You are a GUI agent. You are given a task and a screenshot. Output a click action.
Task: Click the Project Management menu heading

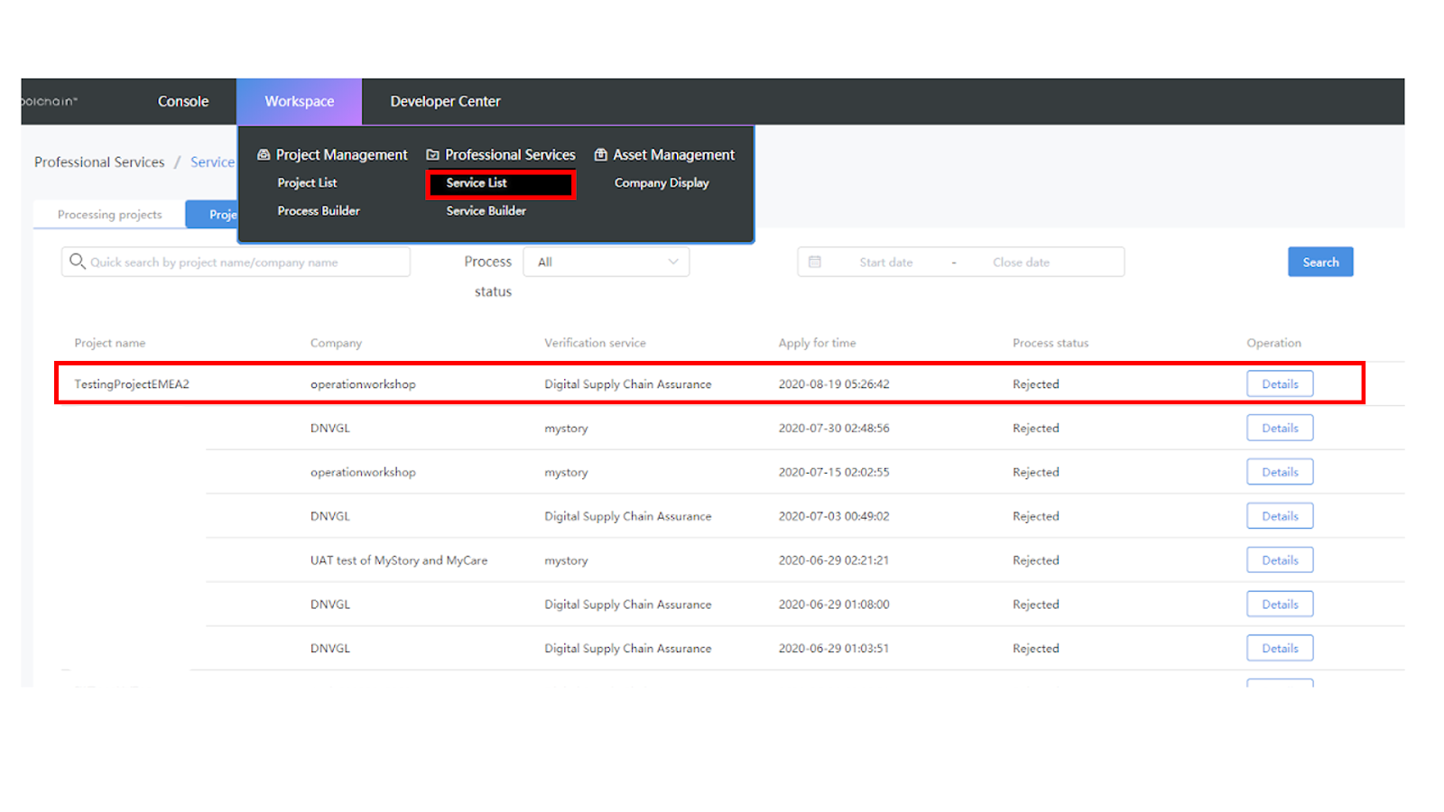(342, 155)
